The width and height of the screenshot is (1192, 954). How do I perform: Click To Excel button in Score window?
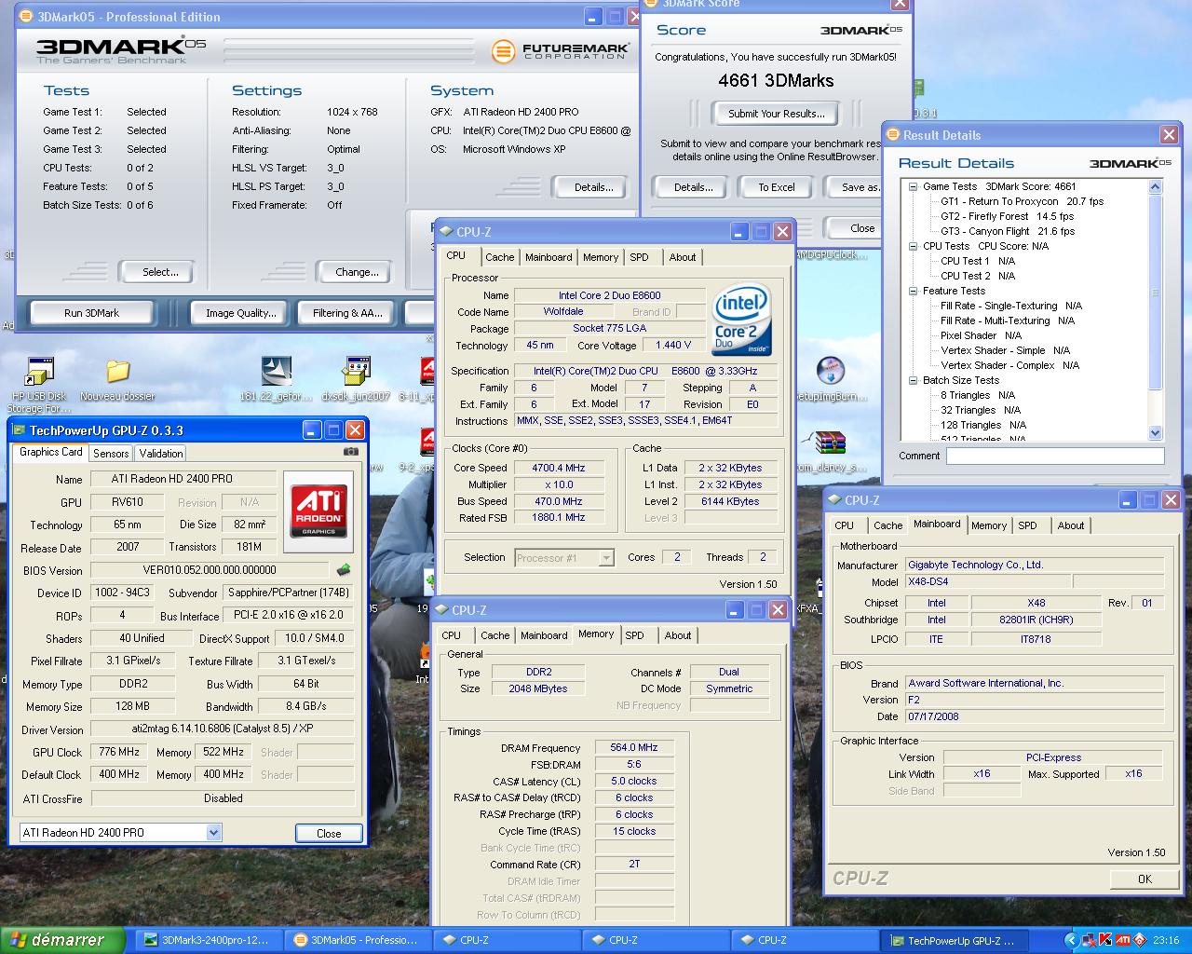pyautogui.click(x=777, y=187)
